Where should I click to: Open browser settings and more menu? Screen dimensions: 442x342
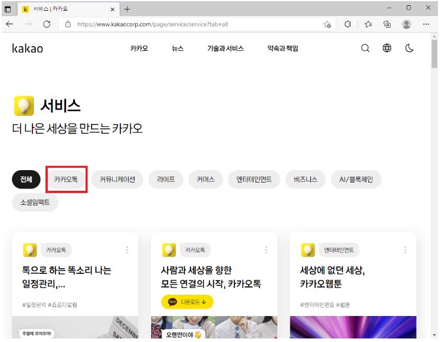click(426, 24)
